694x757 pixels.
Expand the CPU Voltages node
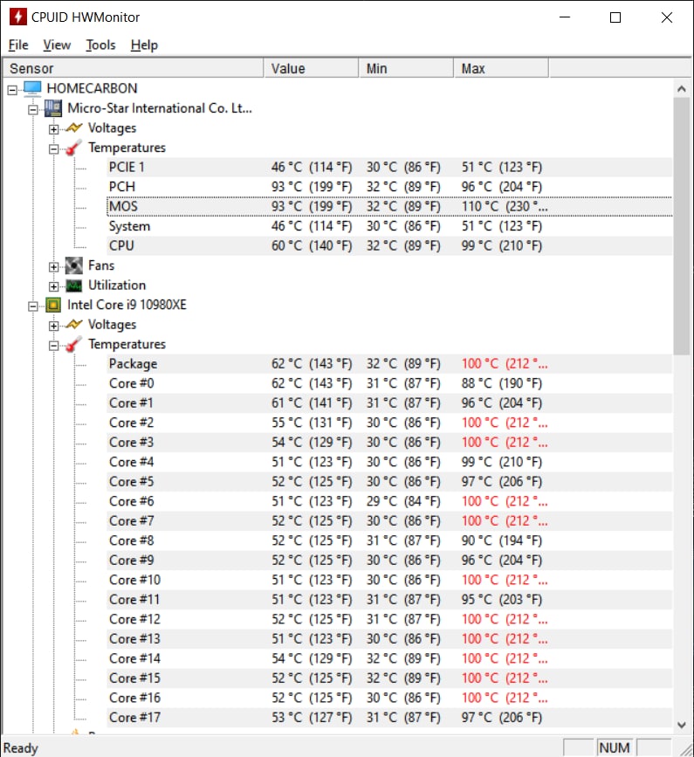[x=53, y=326]
